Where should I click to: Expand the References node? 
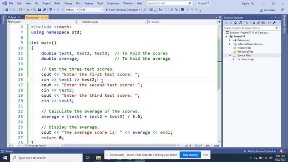229,40
